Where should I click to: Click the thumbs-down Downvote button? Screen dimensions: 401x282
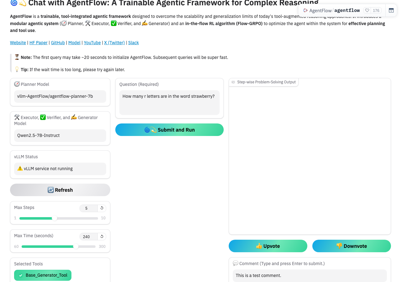click(x=352, y=246)
